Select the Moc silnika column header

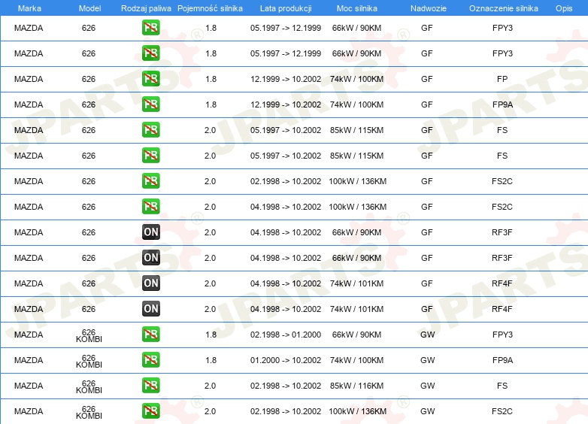click(x=357, y=8)
